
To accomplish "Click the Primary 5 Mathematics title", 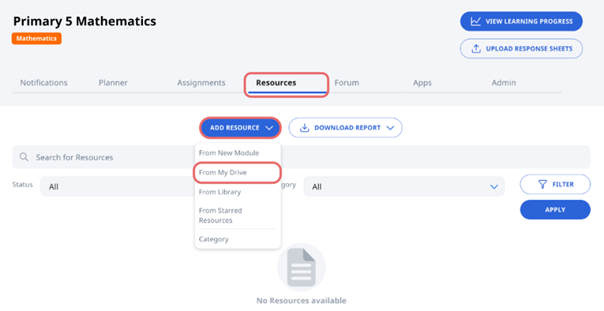I will (x=84, y=21).
